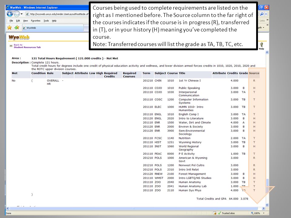This screenshot has height=218, width=291.
Task: Click the "OVERALL HR" rule cell
Action: click(53, 82)
